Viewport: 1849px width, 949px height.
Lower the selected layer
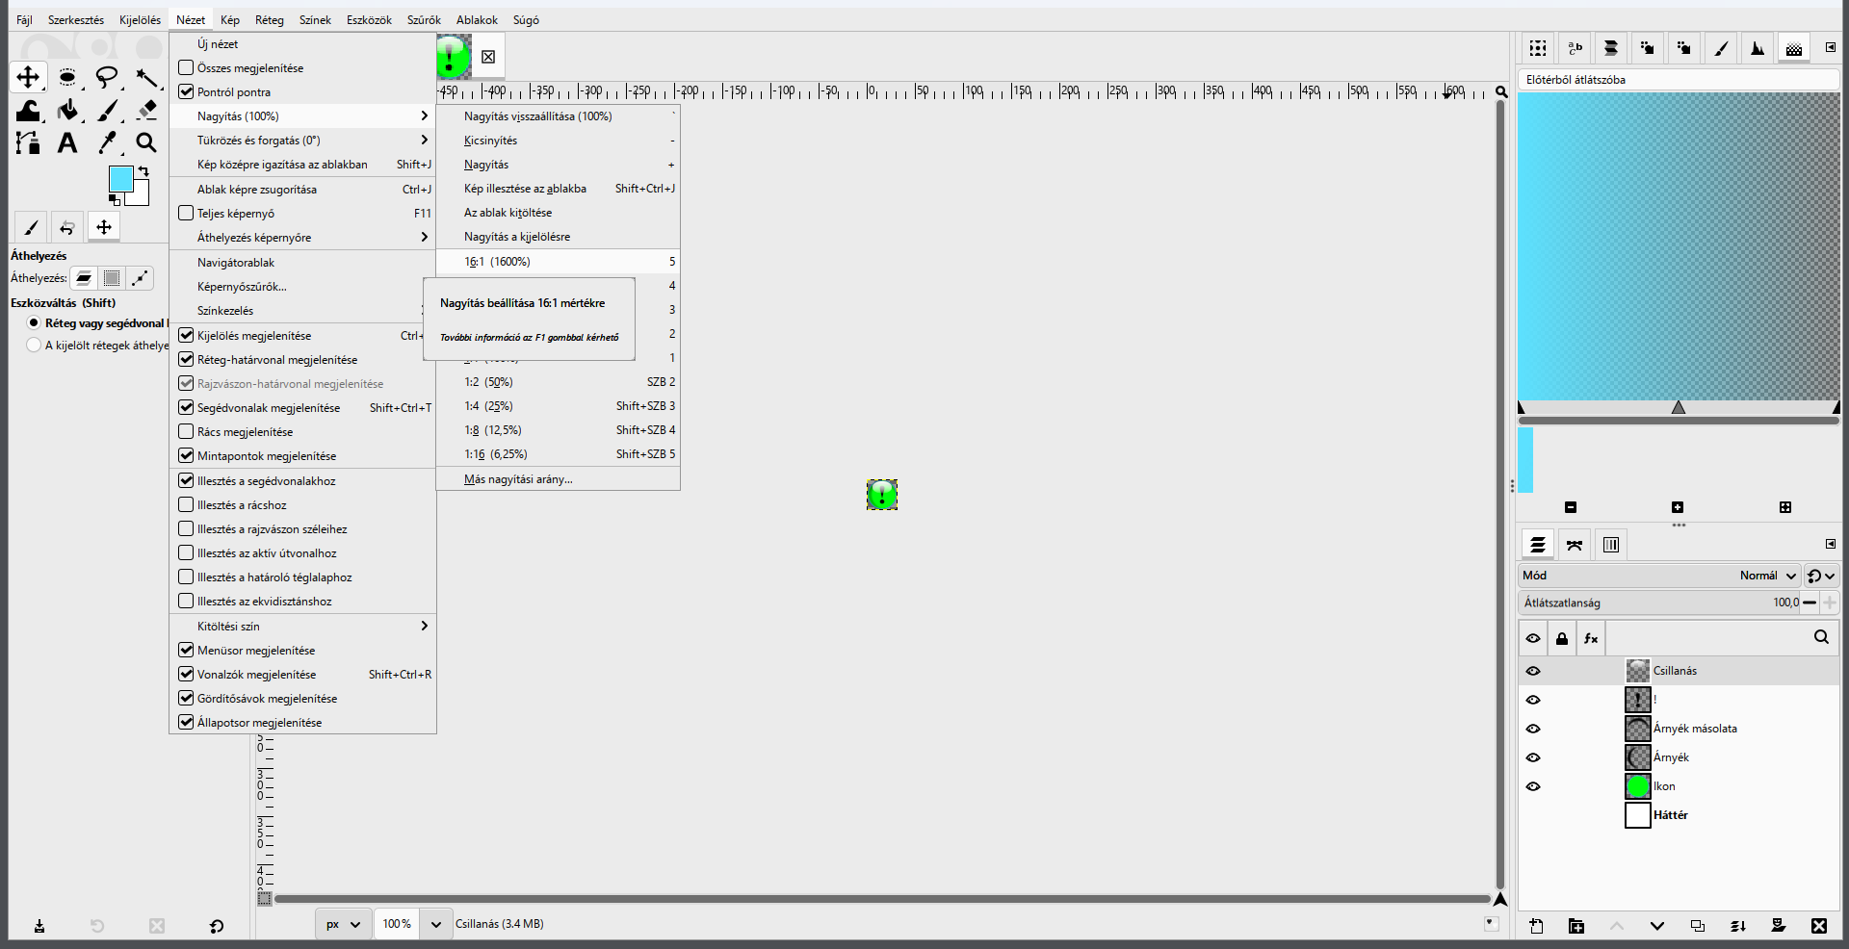coord(1657,926)
